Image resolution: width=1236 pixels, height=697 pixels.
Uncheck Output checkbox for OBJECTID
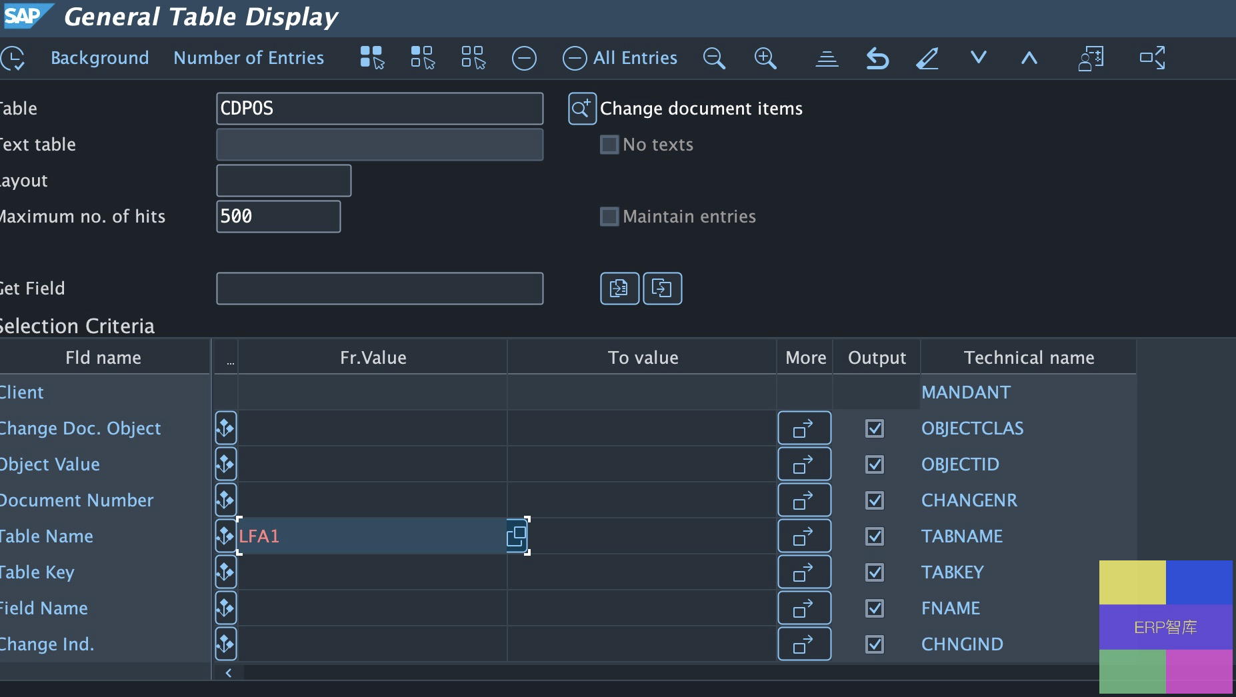click(x=875, y=464)
